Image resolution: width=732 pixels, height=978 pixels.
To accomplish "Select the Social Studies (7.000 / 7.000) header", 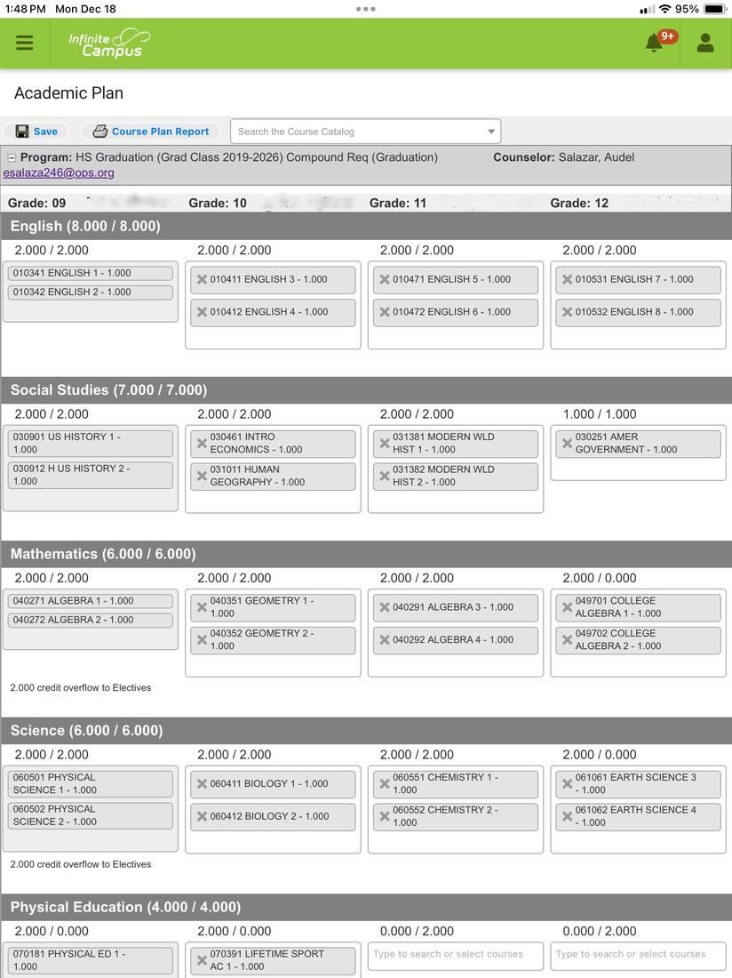I will coord(366,389).
